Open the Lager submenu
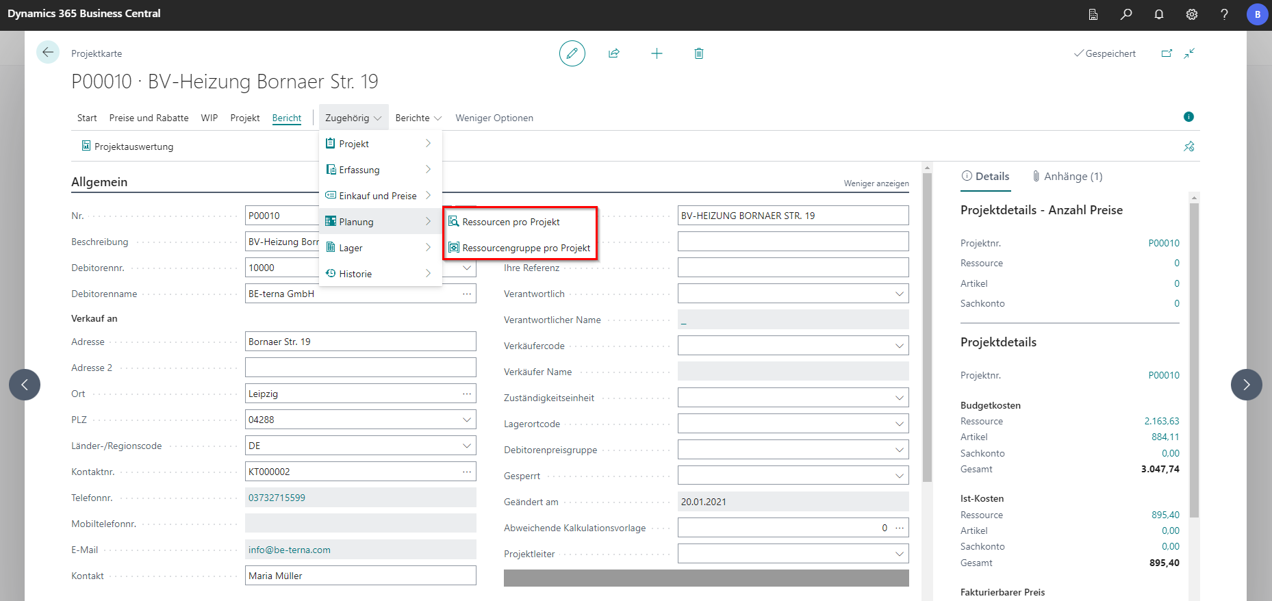This screenshot has height=601, width=1272. point(379,248)
